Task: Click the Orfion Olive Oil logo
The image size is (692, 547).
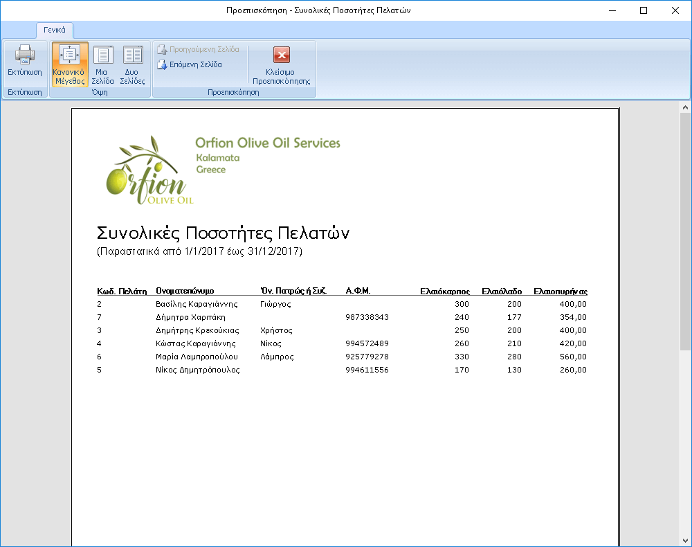Action: (x=147, y=171)
